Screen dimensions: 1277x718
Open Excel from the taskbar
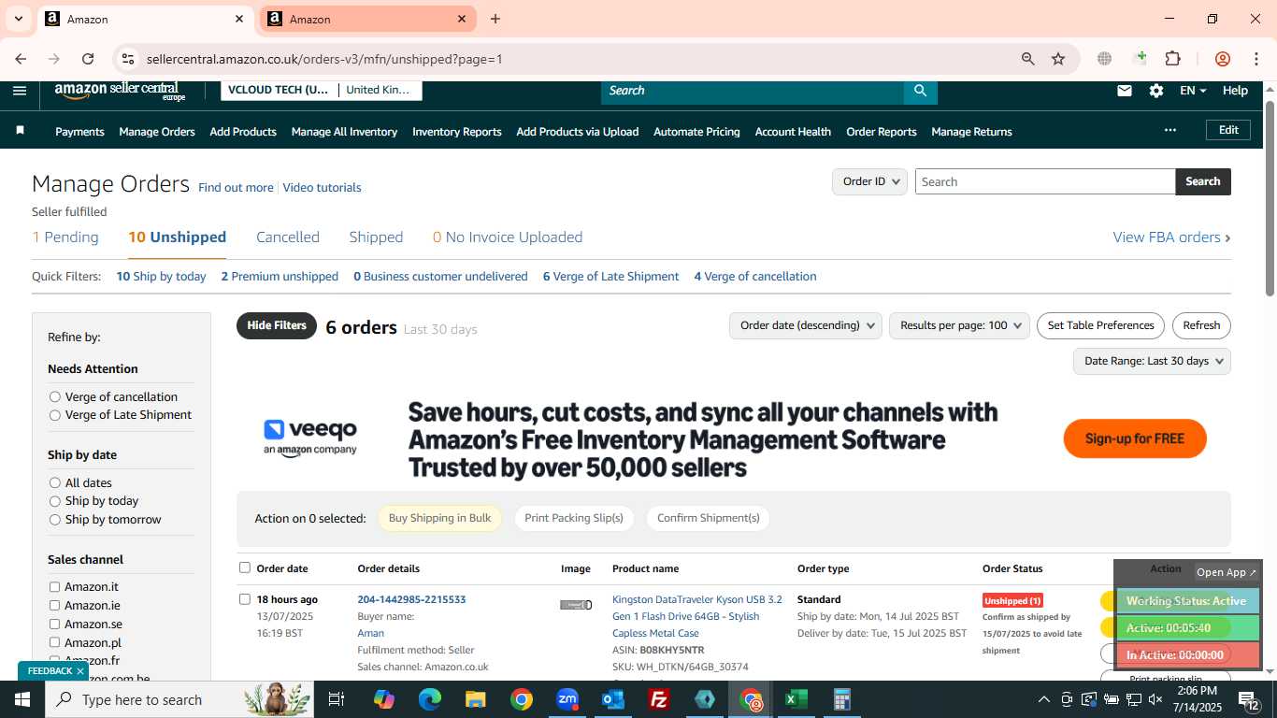(x=796, y=699)
